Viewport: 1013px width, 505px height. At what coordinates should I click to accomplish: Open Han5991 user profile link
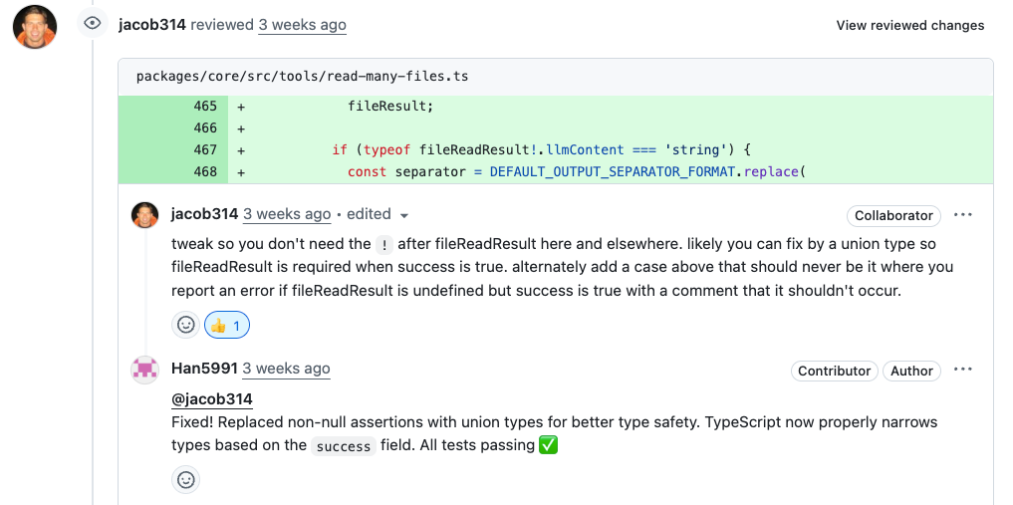204,369
